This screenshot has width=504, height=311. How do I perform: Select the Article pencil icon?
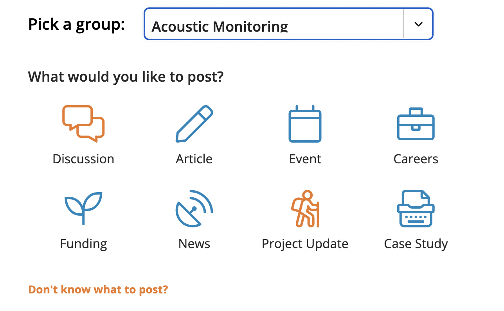(194, 123)
